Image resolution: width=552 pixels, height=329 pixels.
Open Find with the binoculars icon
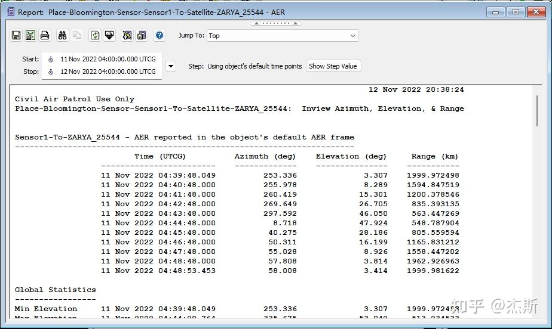point(62,35)
